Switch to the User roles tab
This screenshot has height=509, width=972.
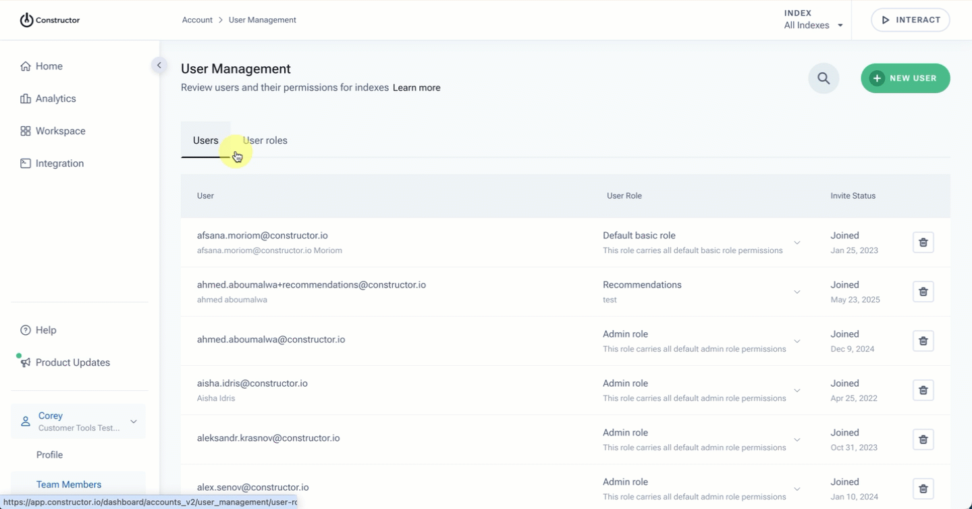(265, 140)
